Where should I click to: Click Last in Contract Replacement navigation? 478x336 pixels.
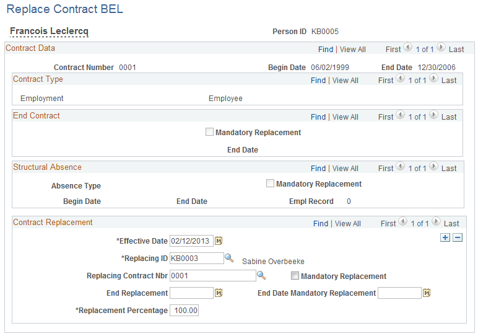click(x=451, y=224)
